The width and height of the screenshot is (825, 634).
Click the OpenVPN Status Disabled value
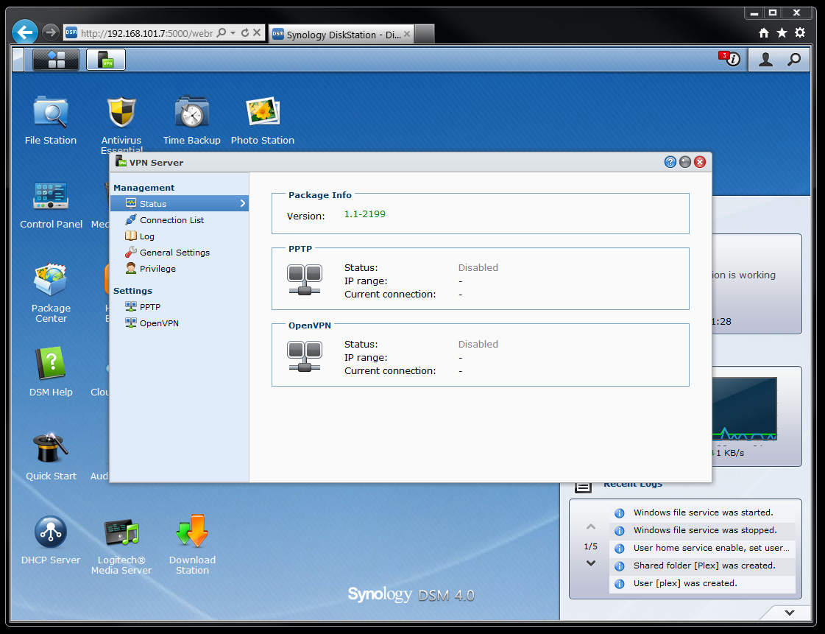pos(478,345)
